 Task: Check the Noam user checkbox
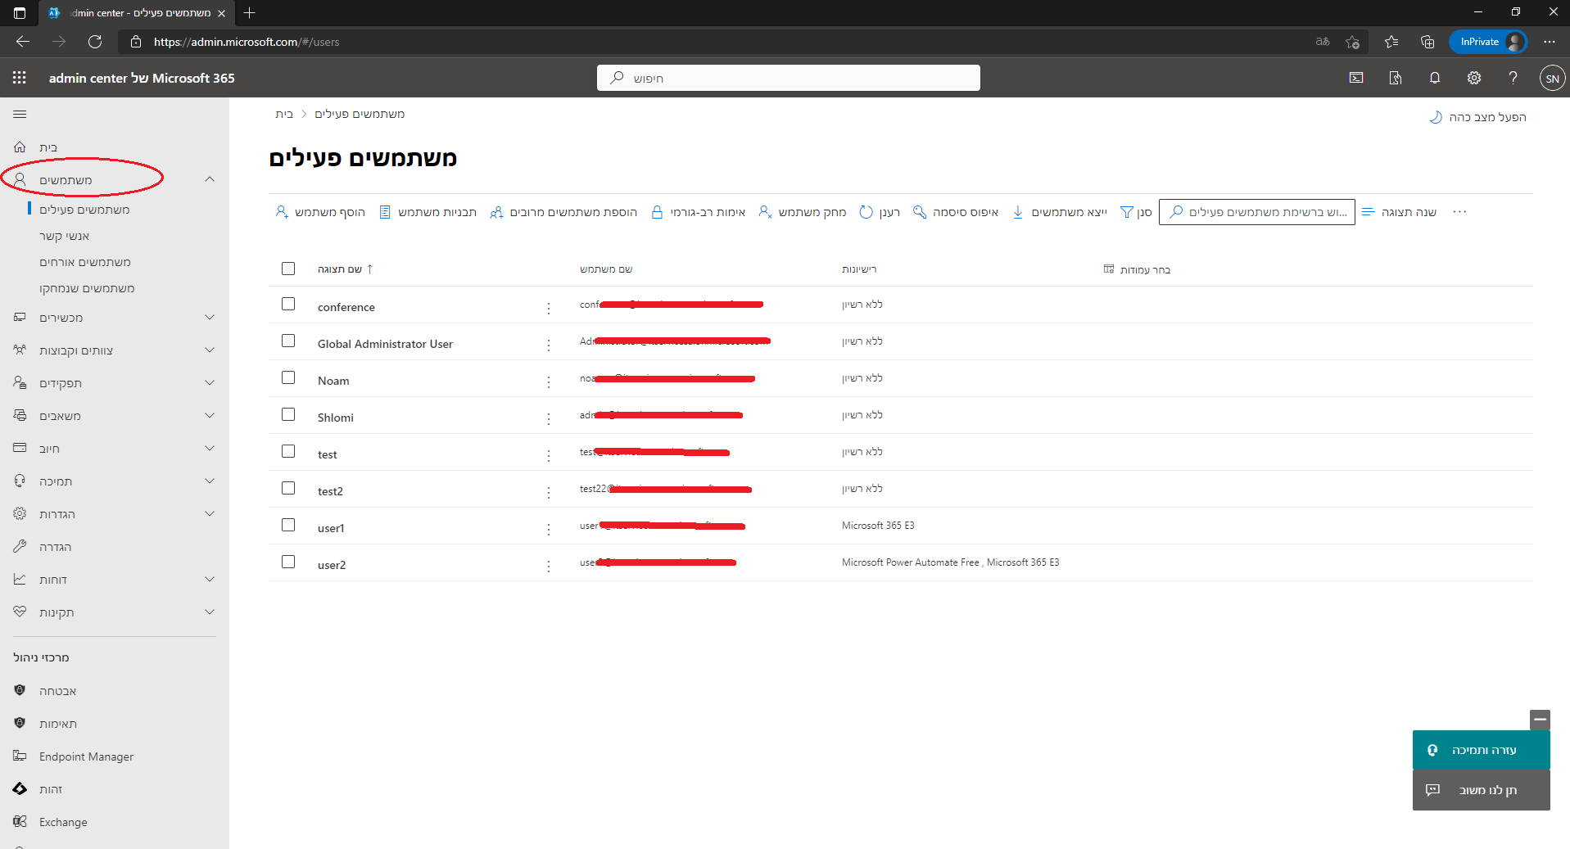pyautogui.click(x=288, y=377)
